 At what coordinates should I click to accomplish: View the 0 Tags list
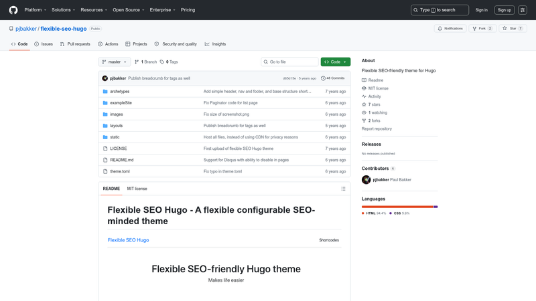tap(169, 62)
